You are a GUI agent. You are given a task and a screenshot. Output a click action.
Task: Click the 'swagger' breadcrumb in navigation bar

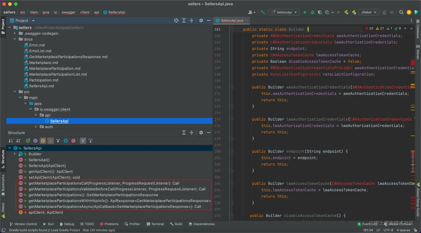68,12
